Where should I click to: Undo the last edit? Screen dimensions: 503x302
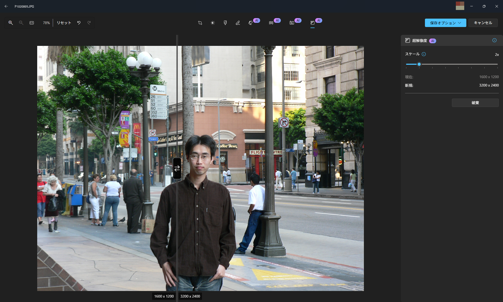click(79, 23)
